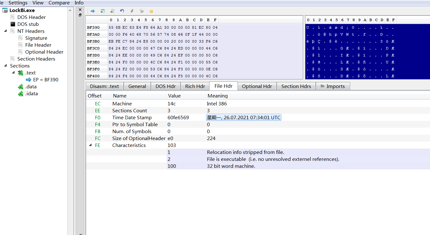This screenshot has width=430, height=235.
Task: Click the green puzzle icon beside .data
Action: 21,87
